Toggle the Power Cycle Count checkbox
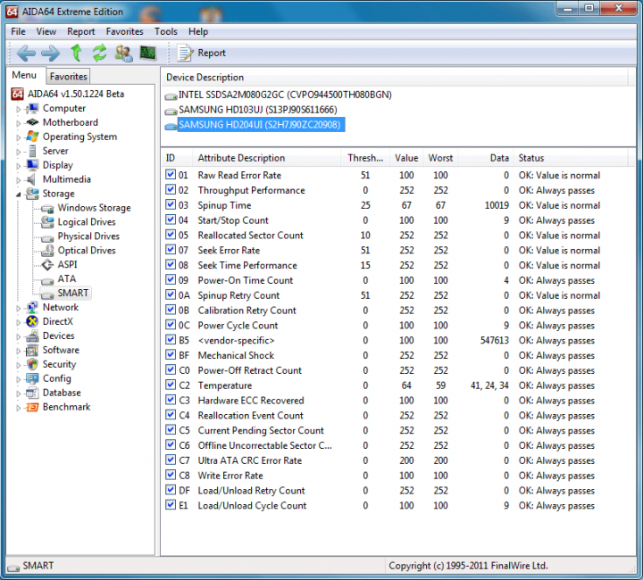The width and height of the screenshot is (643, 580). (x=171, y=325)
